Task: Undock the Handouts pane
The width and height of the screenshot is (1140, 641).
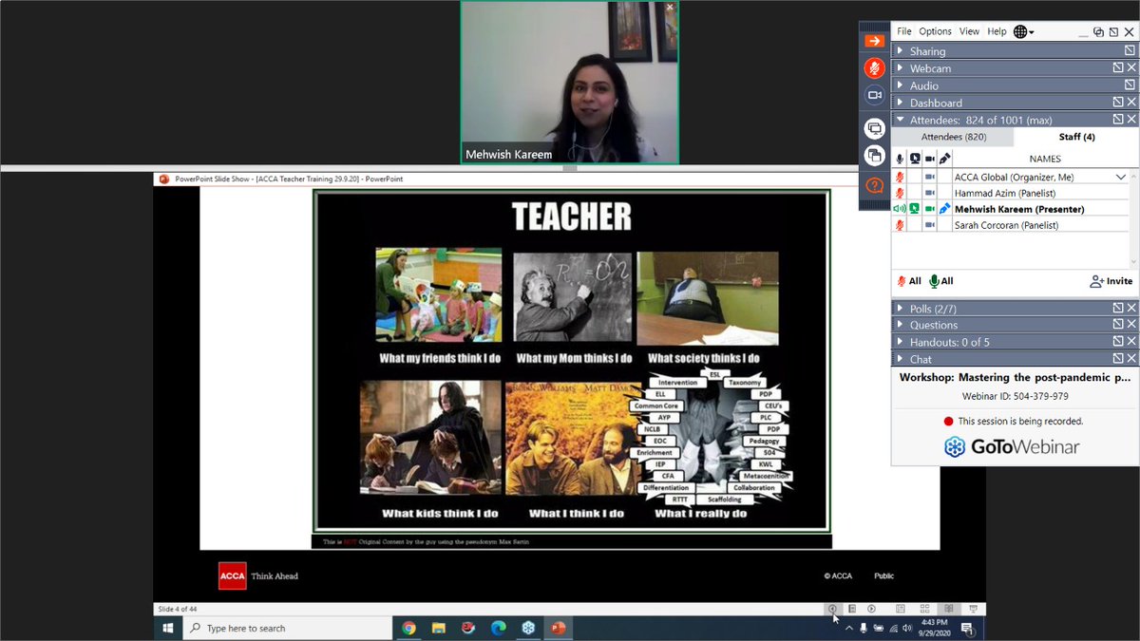Action: [x=1118, y=342]
